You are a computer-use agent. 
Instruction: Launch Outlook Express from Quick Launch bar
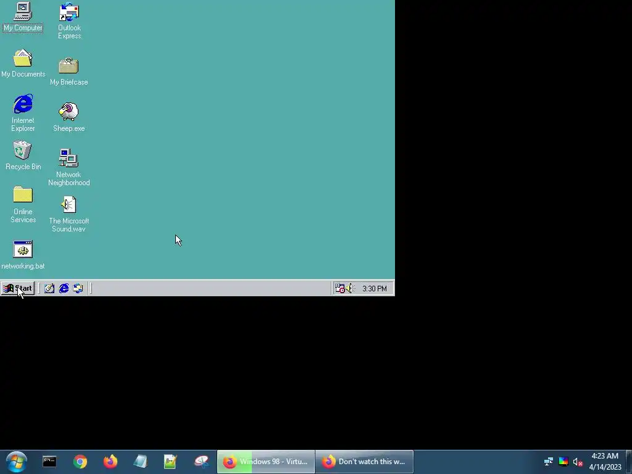click(78, 288)
